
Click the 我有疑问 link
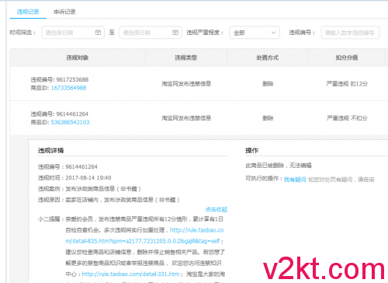(x=295, y=180)
